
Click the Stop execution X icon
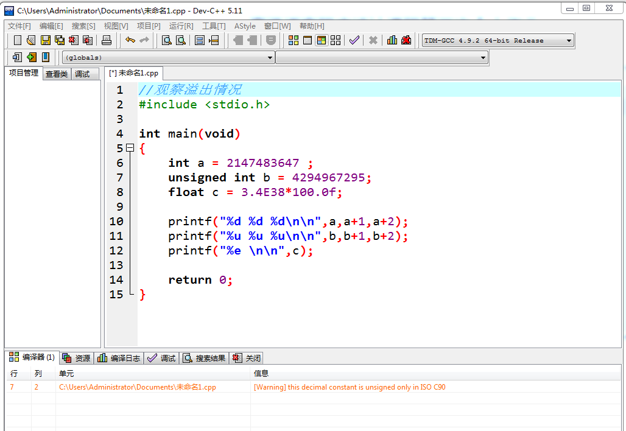(373, 40)
